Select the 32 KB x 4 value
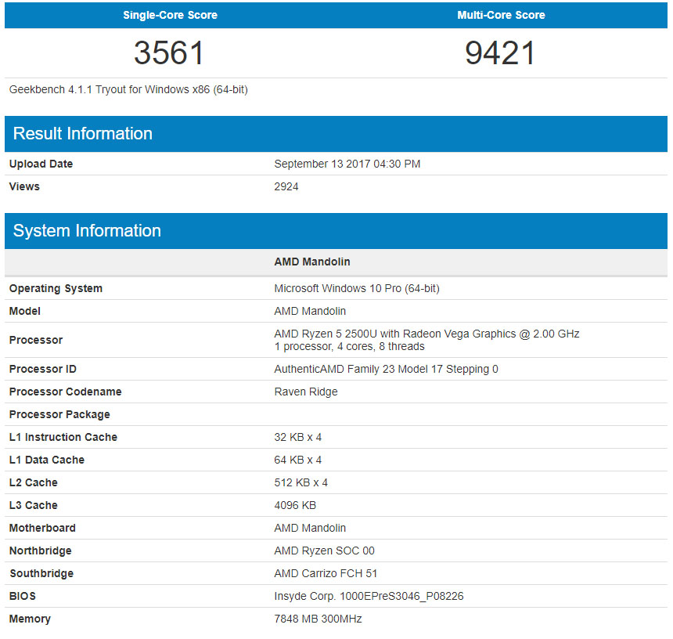 click(x=298, y=437)
